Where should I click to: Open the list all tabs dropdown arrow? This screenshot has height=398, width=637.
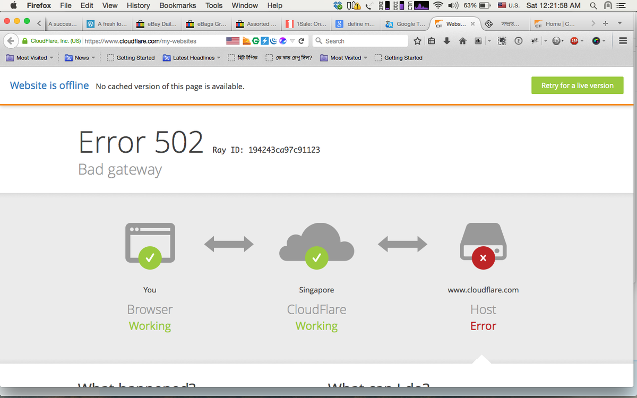tap(619, 23)
